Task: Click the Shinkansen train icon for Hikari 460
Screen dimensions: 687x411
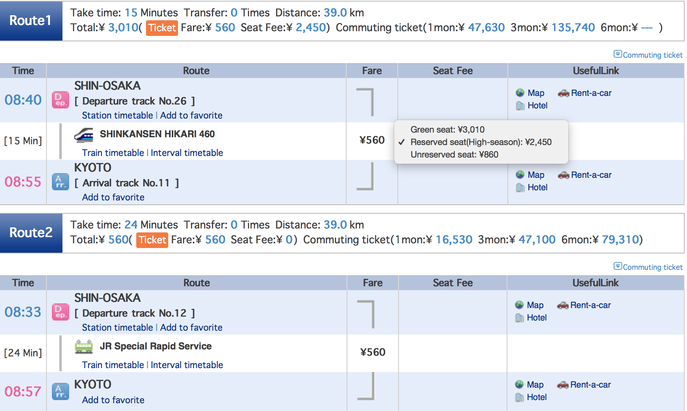Action: [84, 135]
